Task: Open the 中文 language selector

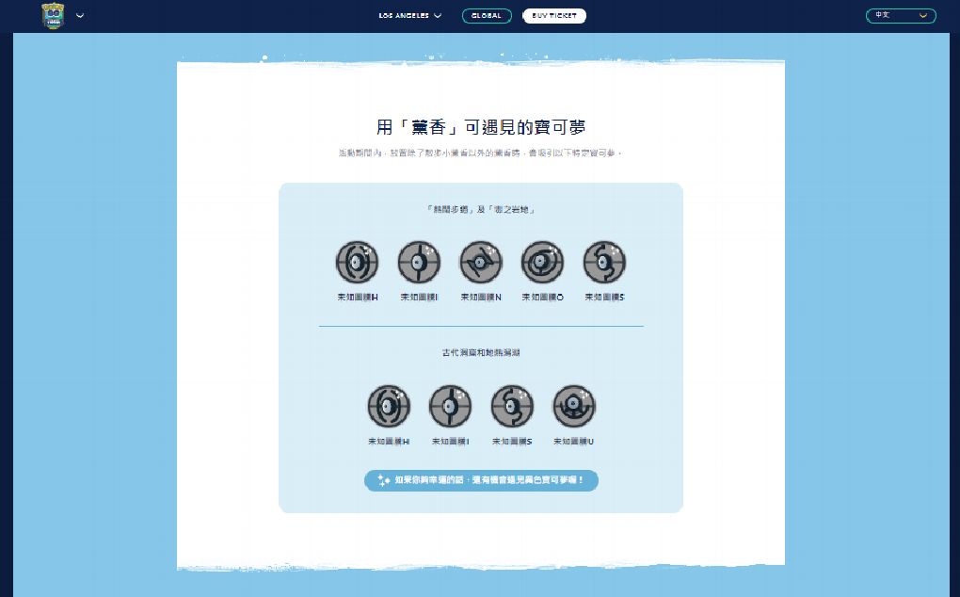Action: point(901,16)
